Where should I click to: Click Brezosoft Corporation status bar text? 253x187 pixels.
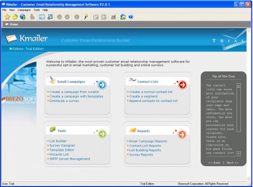coord(203,184)
